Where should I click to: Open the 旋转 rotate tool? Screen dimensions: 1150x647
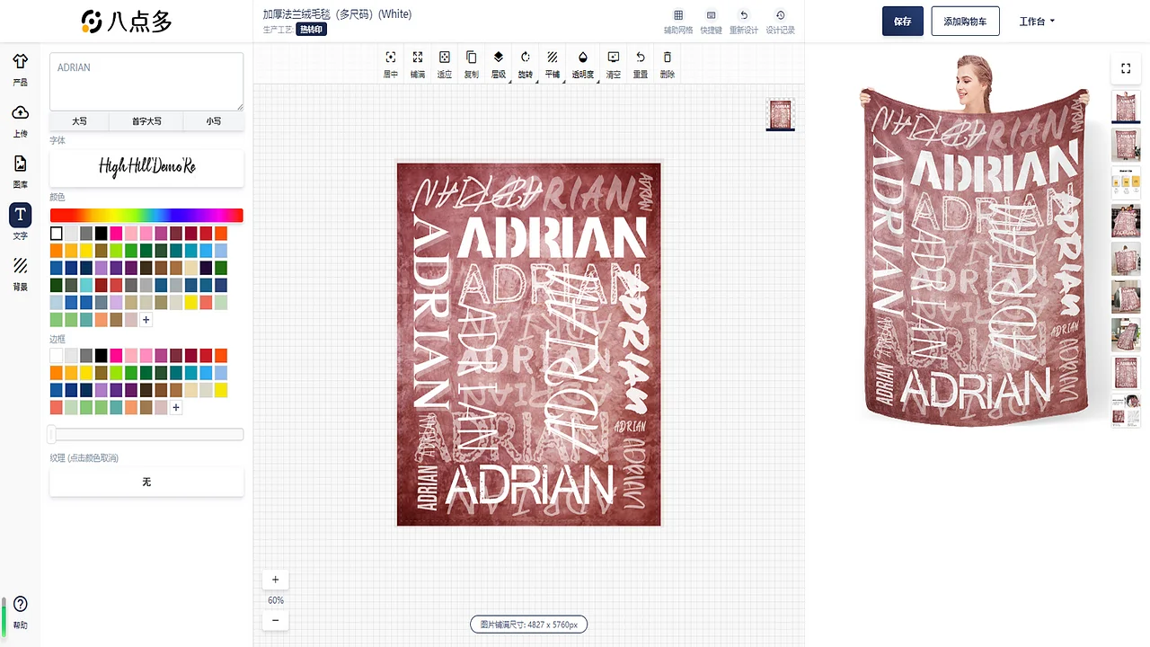point(525,63)
